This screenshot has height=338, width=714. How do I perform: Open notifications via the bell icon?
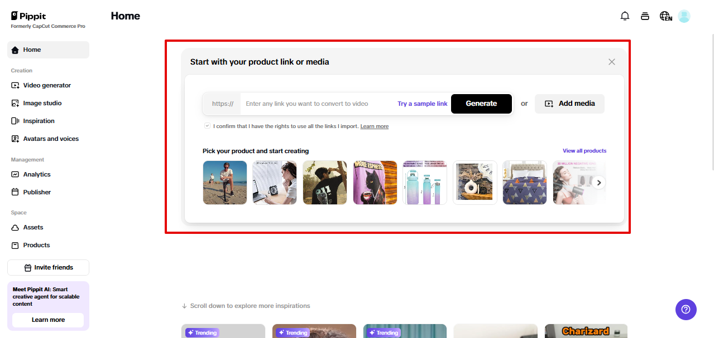pos(625,16)
